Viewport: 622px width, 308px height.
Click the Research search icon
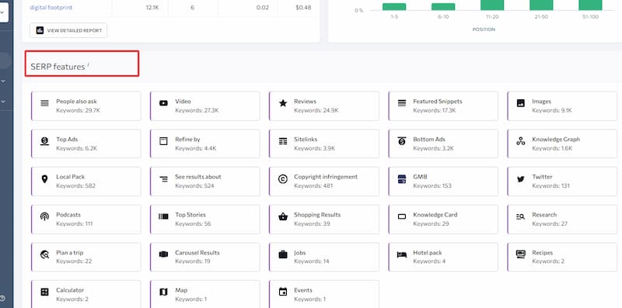pos(521,216)
